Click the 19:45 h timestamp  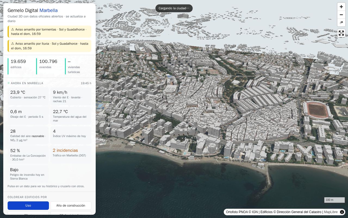pos(86,83)
